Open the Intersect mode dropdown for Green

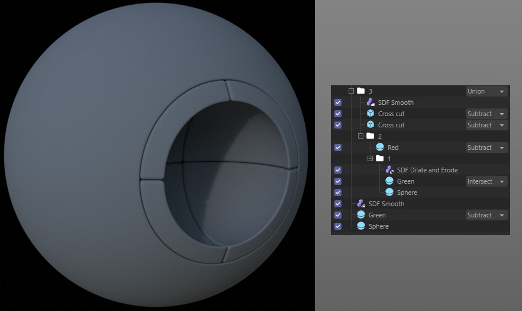coord(486,181)
